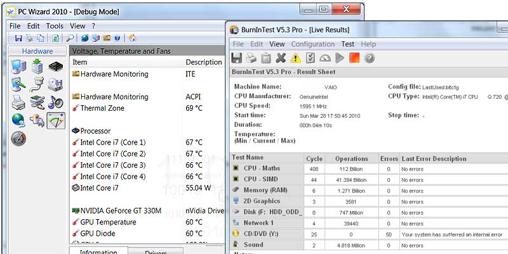Image resolution: width=508 pixels, height=254 pixels.
Task: Click the grey help question icon in BurnInTest
Action: point(370,58)
